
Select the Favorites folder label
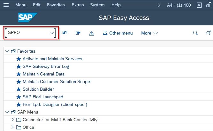pyautogui.click(x=26, y=51)
